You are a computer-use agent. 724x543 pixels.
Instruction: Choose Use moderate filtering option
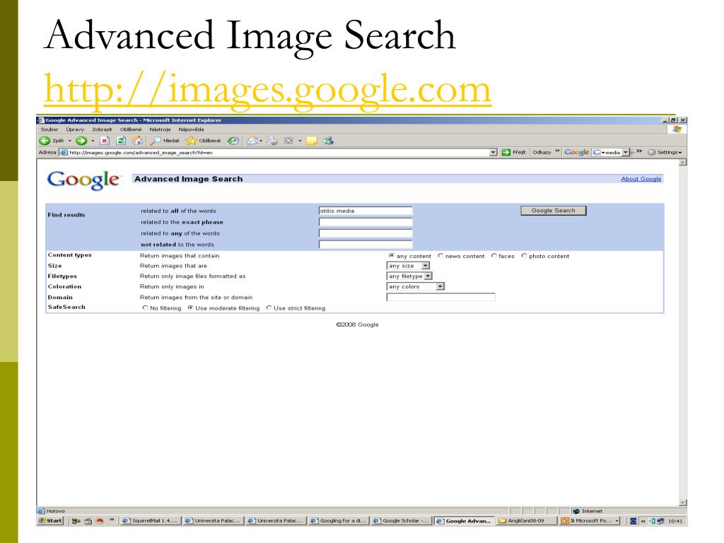190,308
